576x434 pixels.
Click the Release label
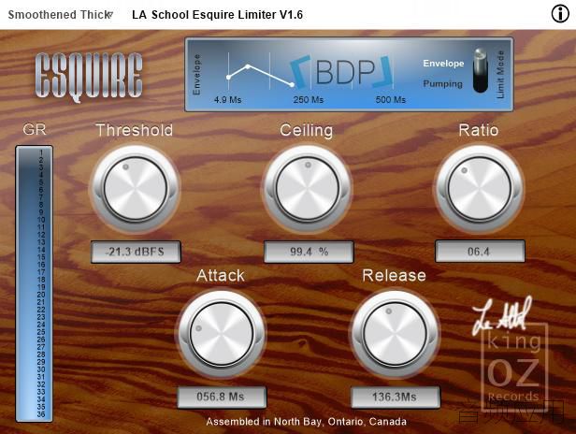[x=395, y=276]
